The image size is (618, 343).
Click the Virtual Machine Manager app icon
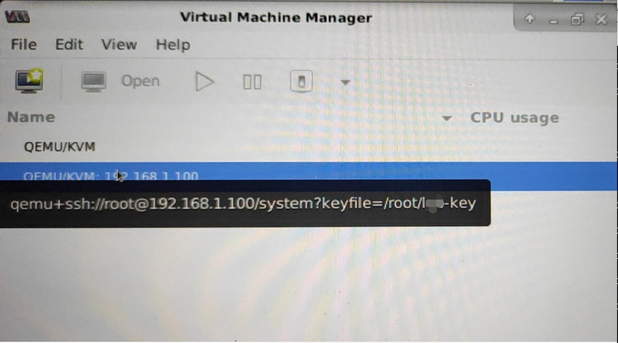17,17
